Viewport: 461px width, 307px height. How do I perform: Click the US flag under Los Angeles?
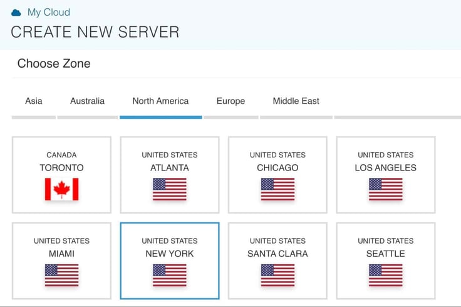[x=386, y=189]
